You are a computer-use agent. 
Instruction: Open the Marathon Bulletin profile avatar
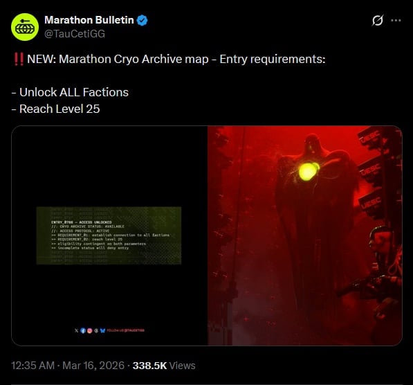click(x=25, y=27)
